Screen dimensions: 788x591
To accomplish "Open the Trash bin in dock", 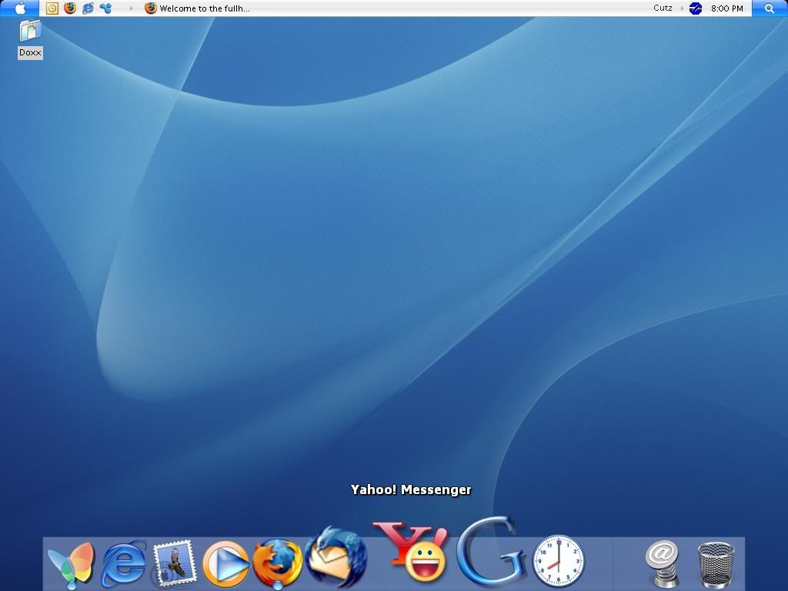I will click(716, 565).
